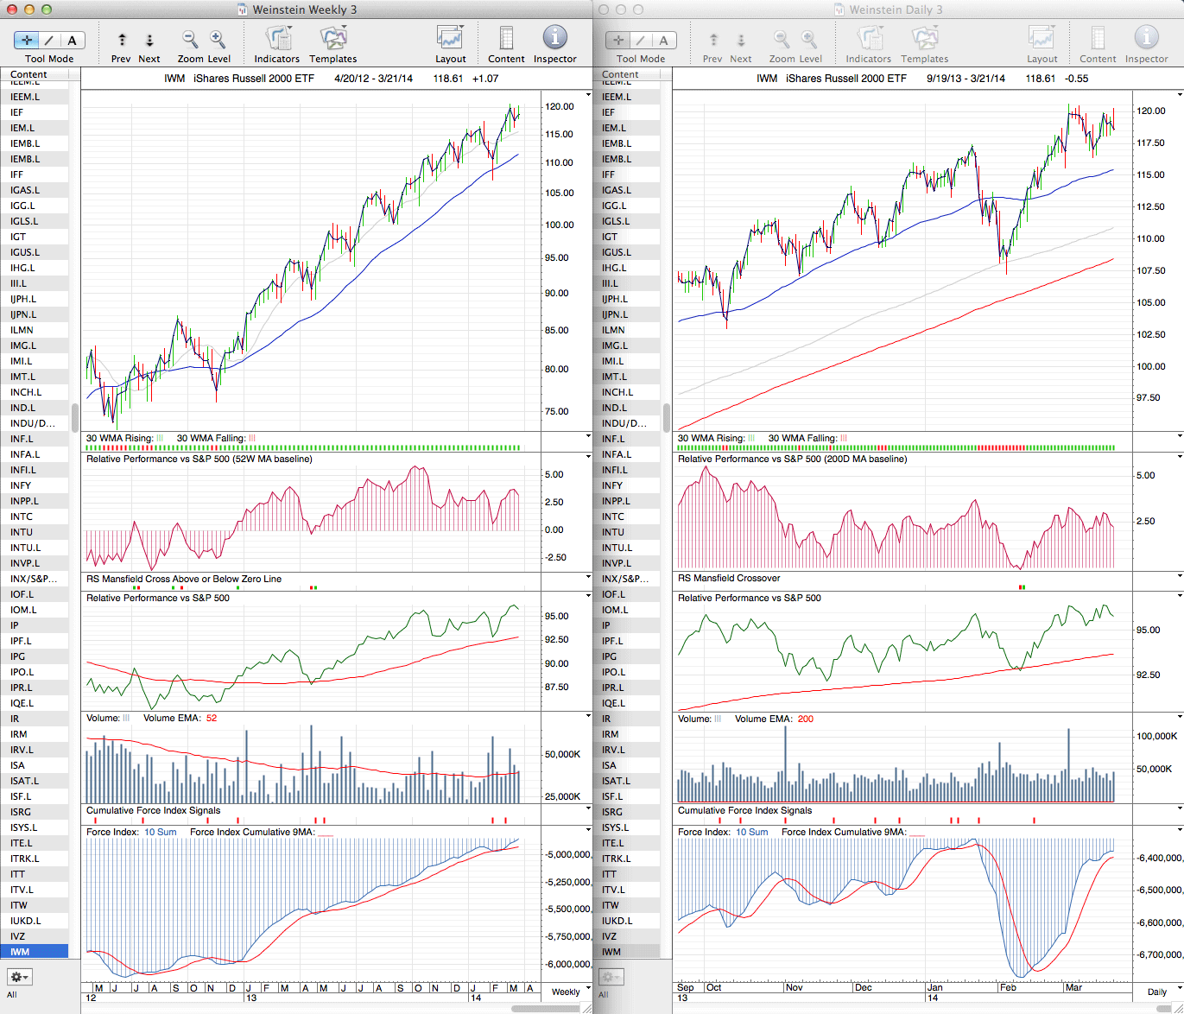Screen dimensions: 1184x1014
Task: Click the weekly chart horizontal scrollbar thumb
Action: pos(545,1009)
